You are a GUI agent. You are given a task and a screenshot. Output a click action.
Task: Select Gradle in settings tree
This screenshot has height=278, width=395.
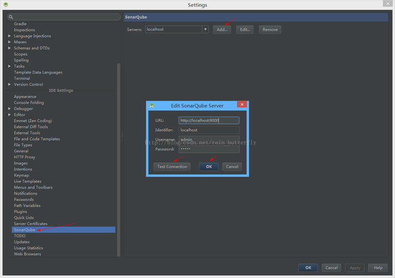20,24
